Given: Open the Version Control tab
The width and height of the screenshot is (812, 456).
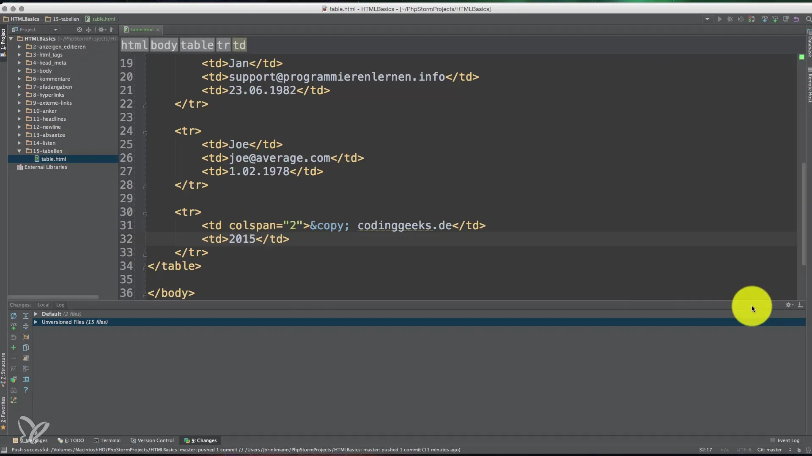Looking at the screenshot, I should 152,440.
